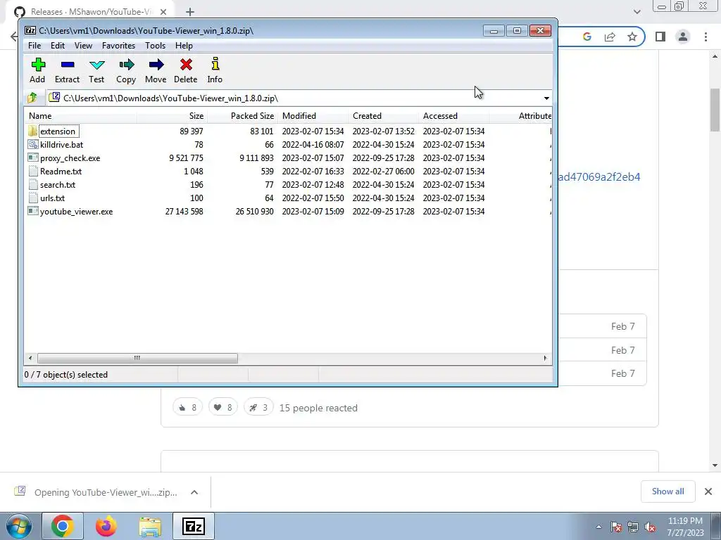Sort by the Created column header
Image resolution: width=721 pixels, height=540 pixels.
[383, 116]
